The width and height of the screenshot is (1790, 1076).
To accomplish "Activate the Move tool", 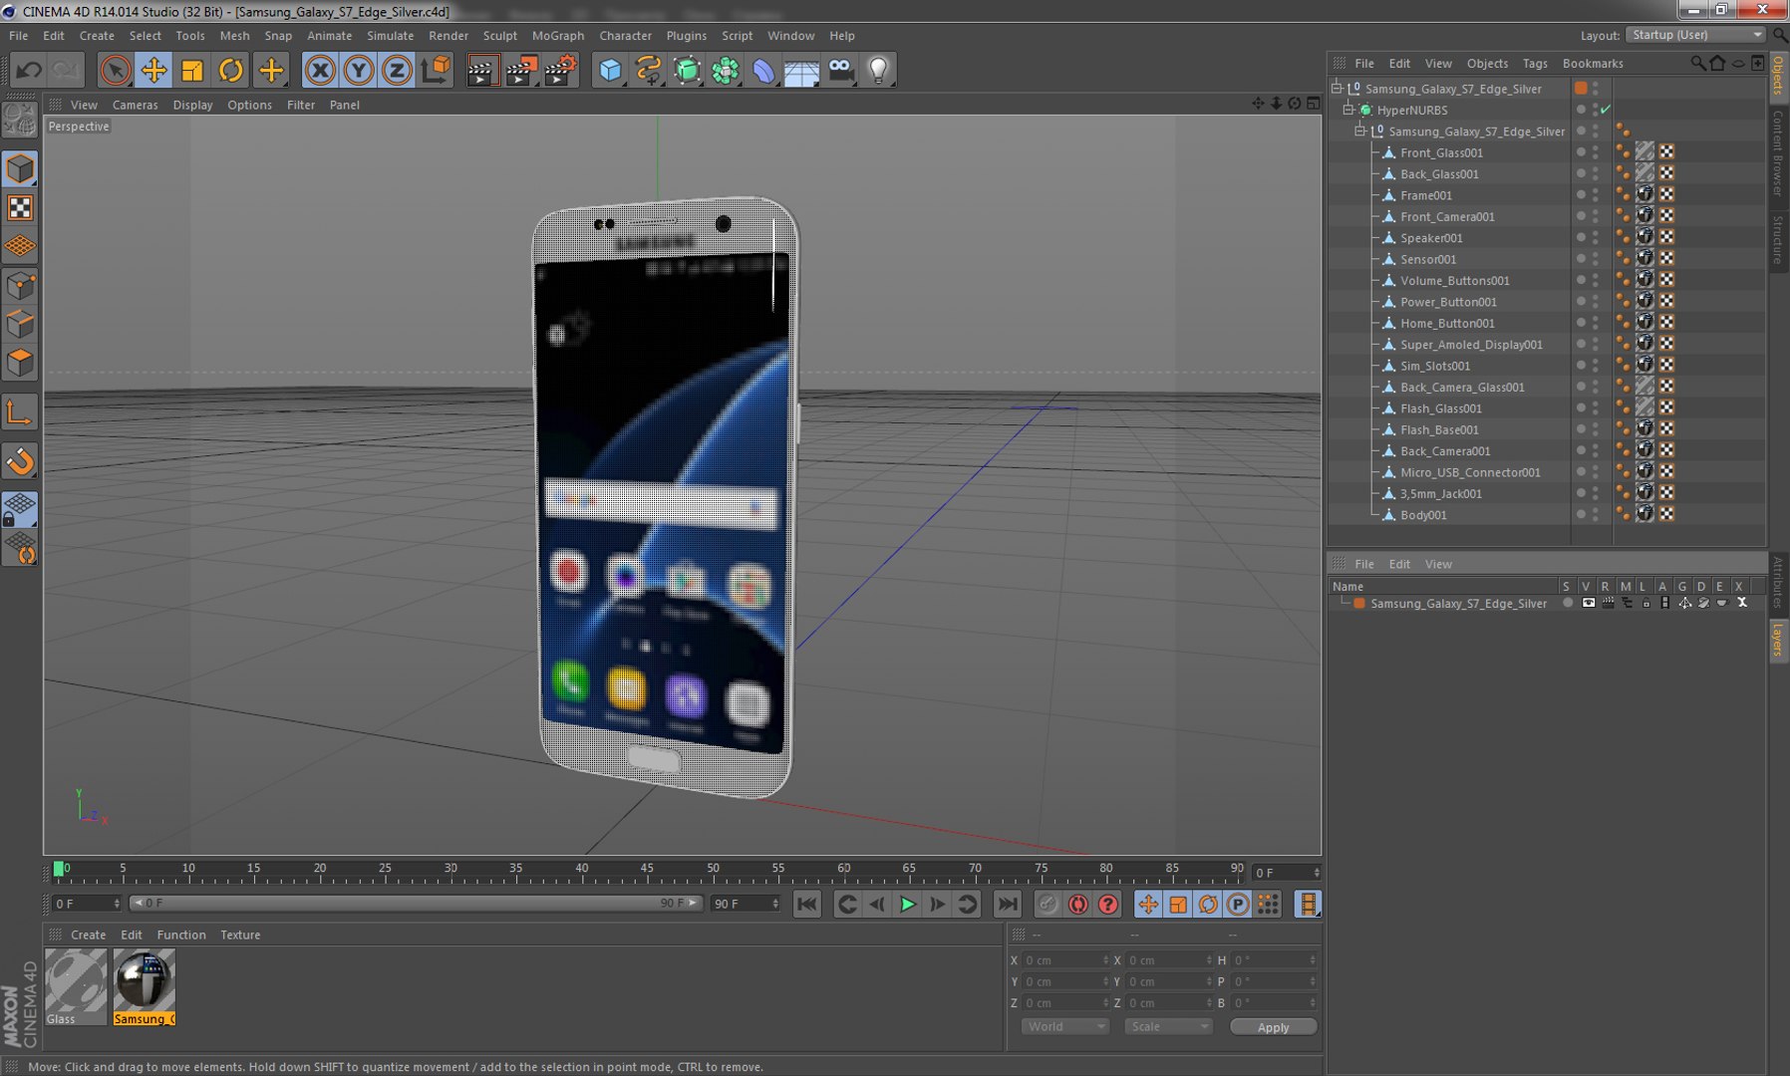I will (153, 70).
